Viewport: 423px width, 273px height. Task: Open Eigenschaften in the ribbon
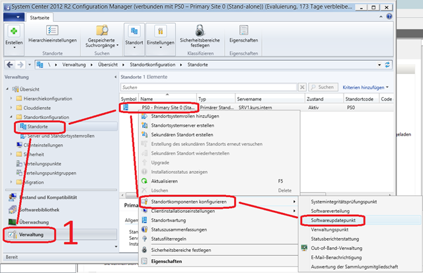tap(244, 34)
